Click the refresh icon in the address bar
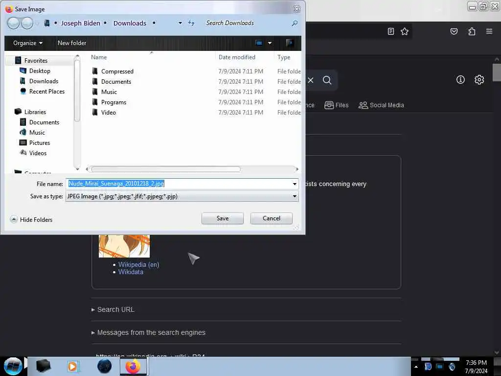Image resolution: width=501 pixels, height=376 pixels. [x=191, y=23]
